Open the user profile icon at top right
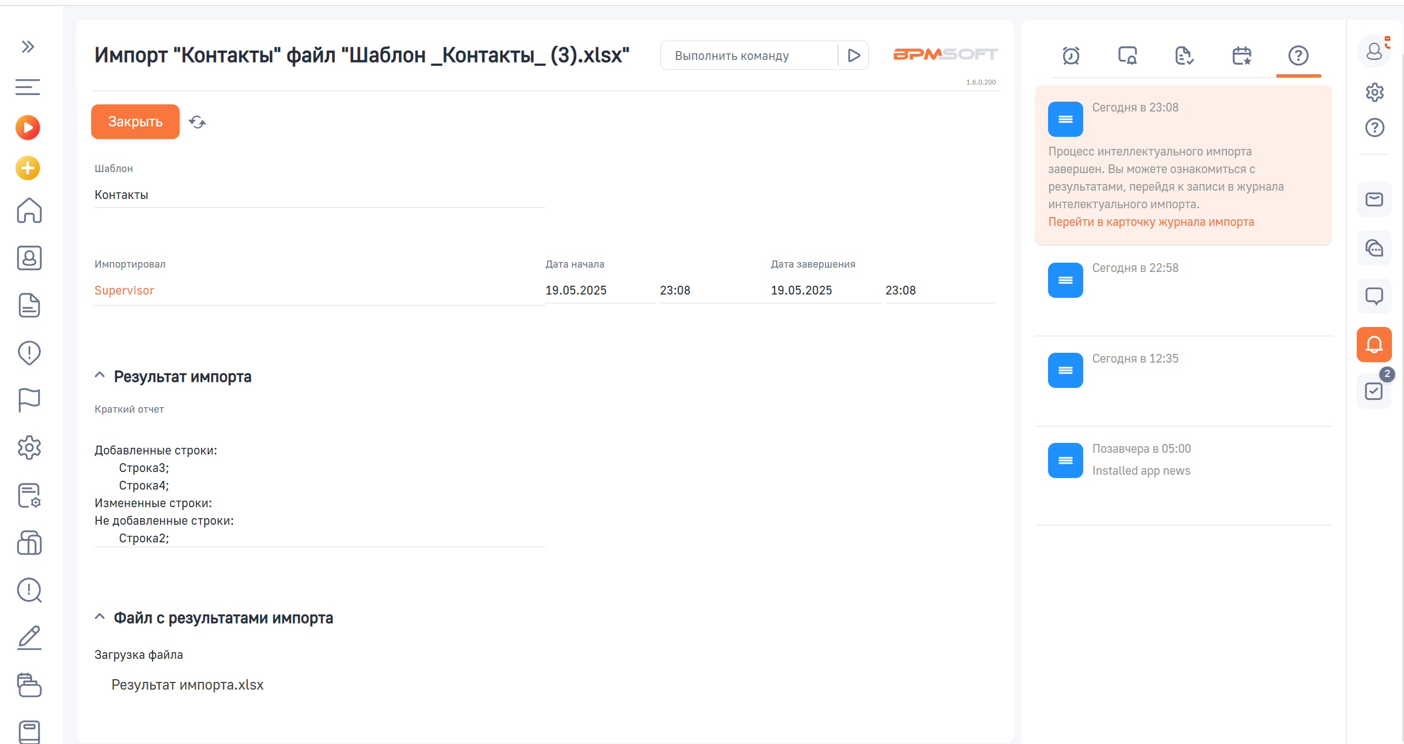This screenshot has height=744, width=1404. (1374, 51)
